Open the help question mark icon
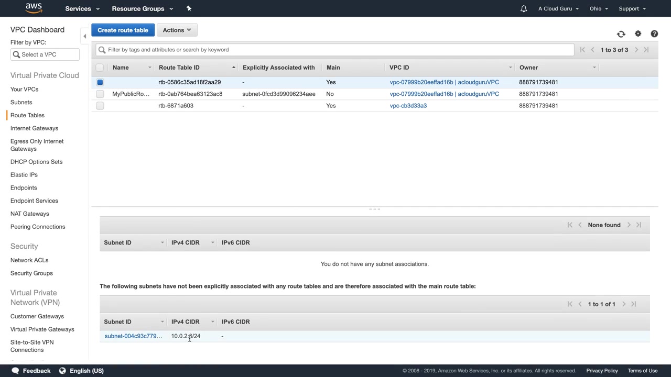Screen dimensions: 671x377 tap(654, 34)
